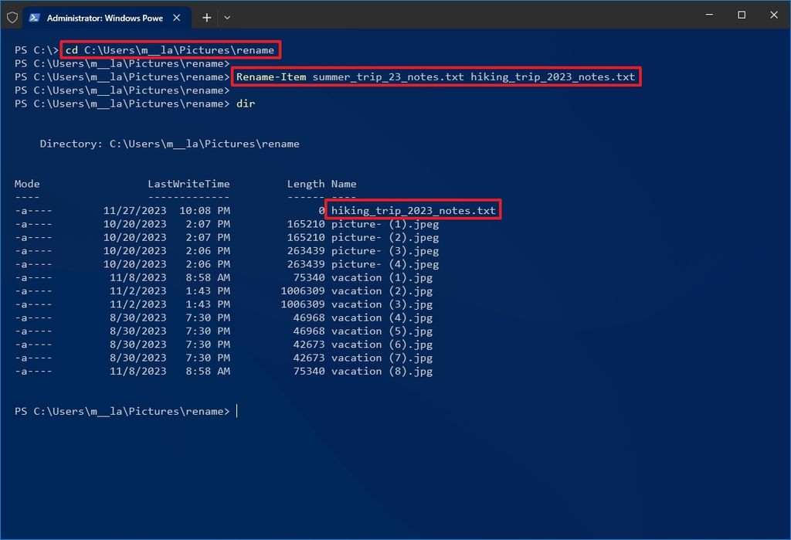Click the Name column header
791x540 pixels.
[x=345, y=184]
